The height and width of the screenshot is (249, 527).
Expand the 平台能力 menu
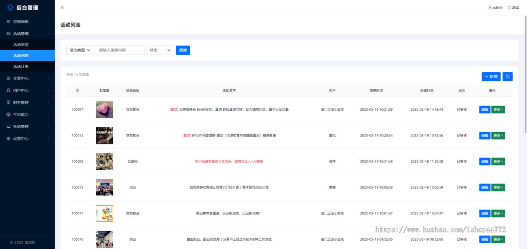[27, 114]
